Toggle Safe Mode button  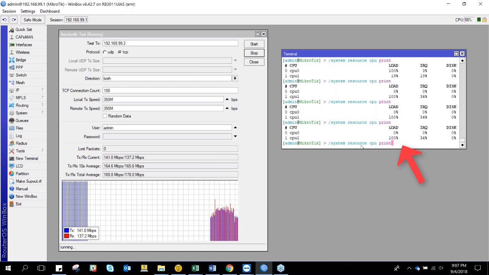pos(32,20)
